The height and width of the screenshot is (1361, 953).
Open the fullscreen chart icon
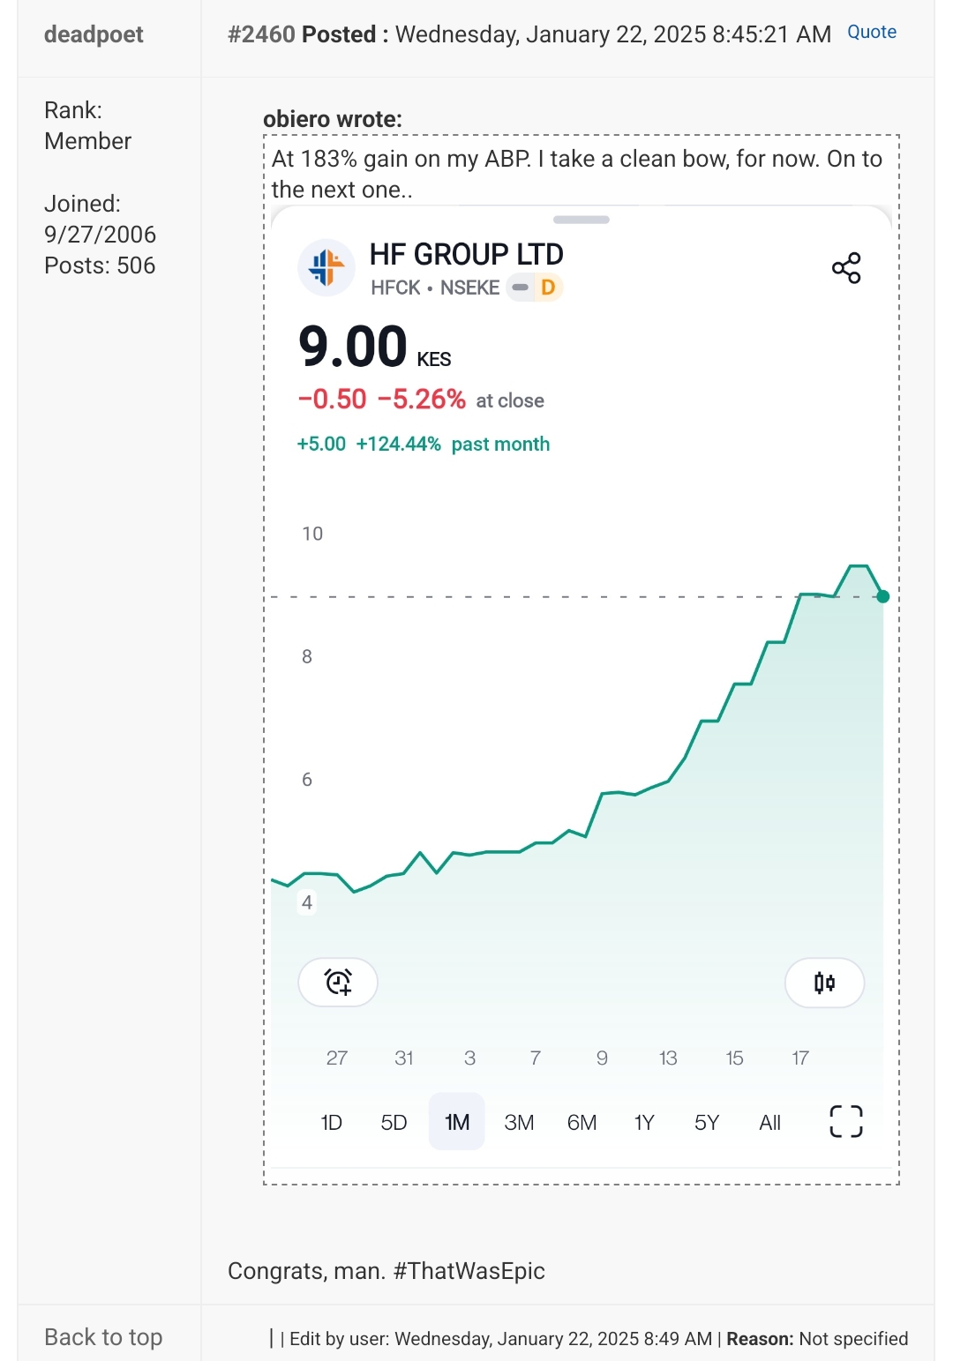845,1121
